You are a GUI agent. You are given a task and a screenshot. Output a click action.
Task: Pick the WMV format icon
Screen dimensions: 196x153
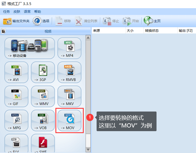click(x=43, y=96)
